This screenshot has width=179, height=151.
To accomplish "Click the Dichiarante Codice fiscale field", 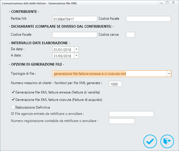I will tap(75, 35).
